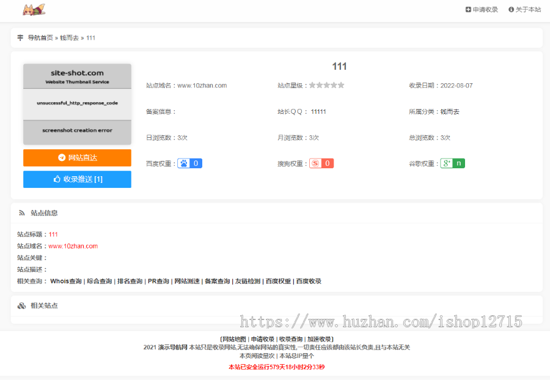Click the RSS icon next to 站点信息
Screen dimensions: 550x380
click(22, 213)
